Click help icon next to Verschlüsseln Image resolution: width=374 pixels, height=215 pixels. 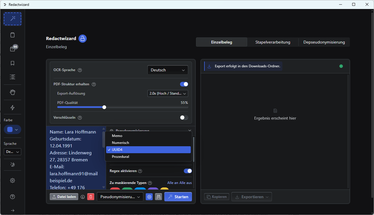point(80,118)
